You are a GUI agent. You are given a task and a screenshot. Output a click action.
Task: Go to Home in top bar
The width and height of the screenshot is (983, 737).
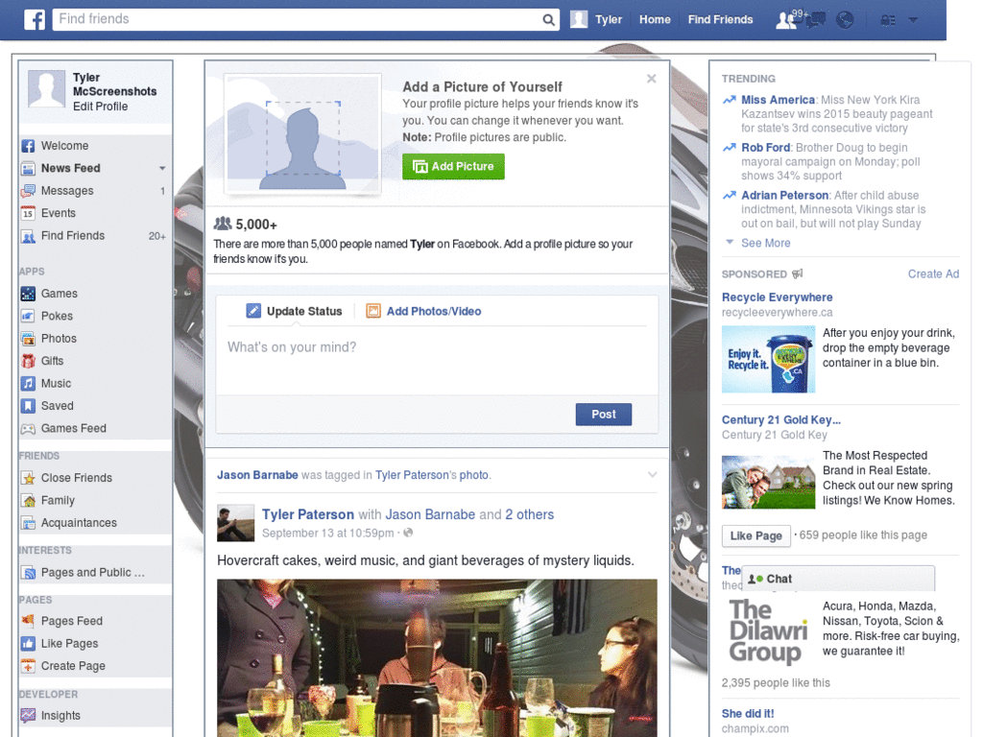point(655,19)
